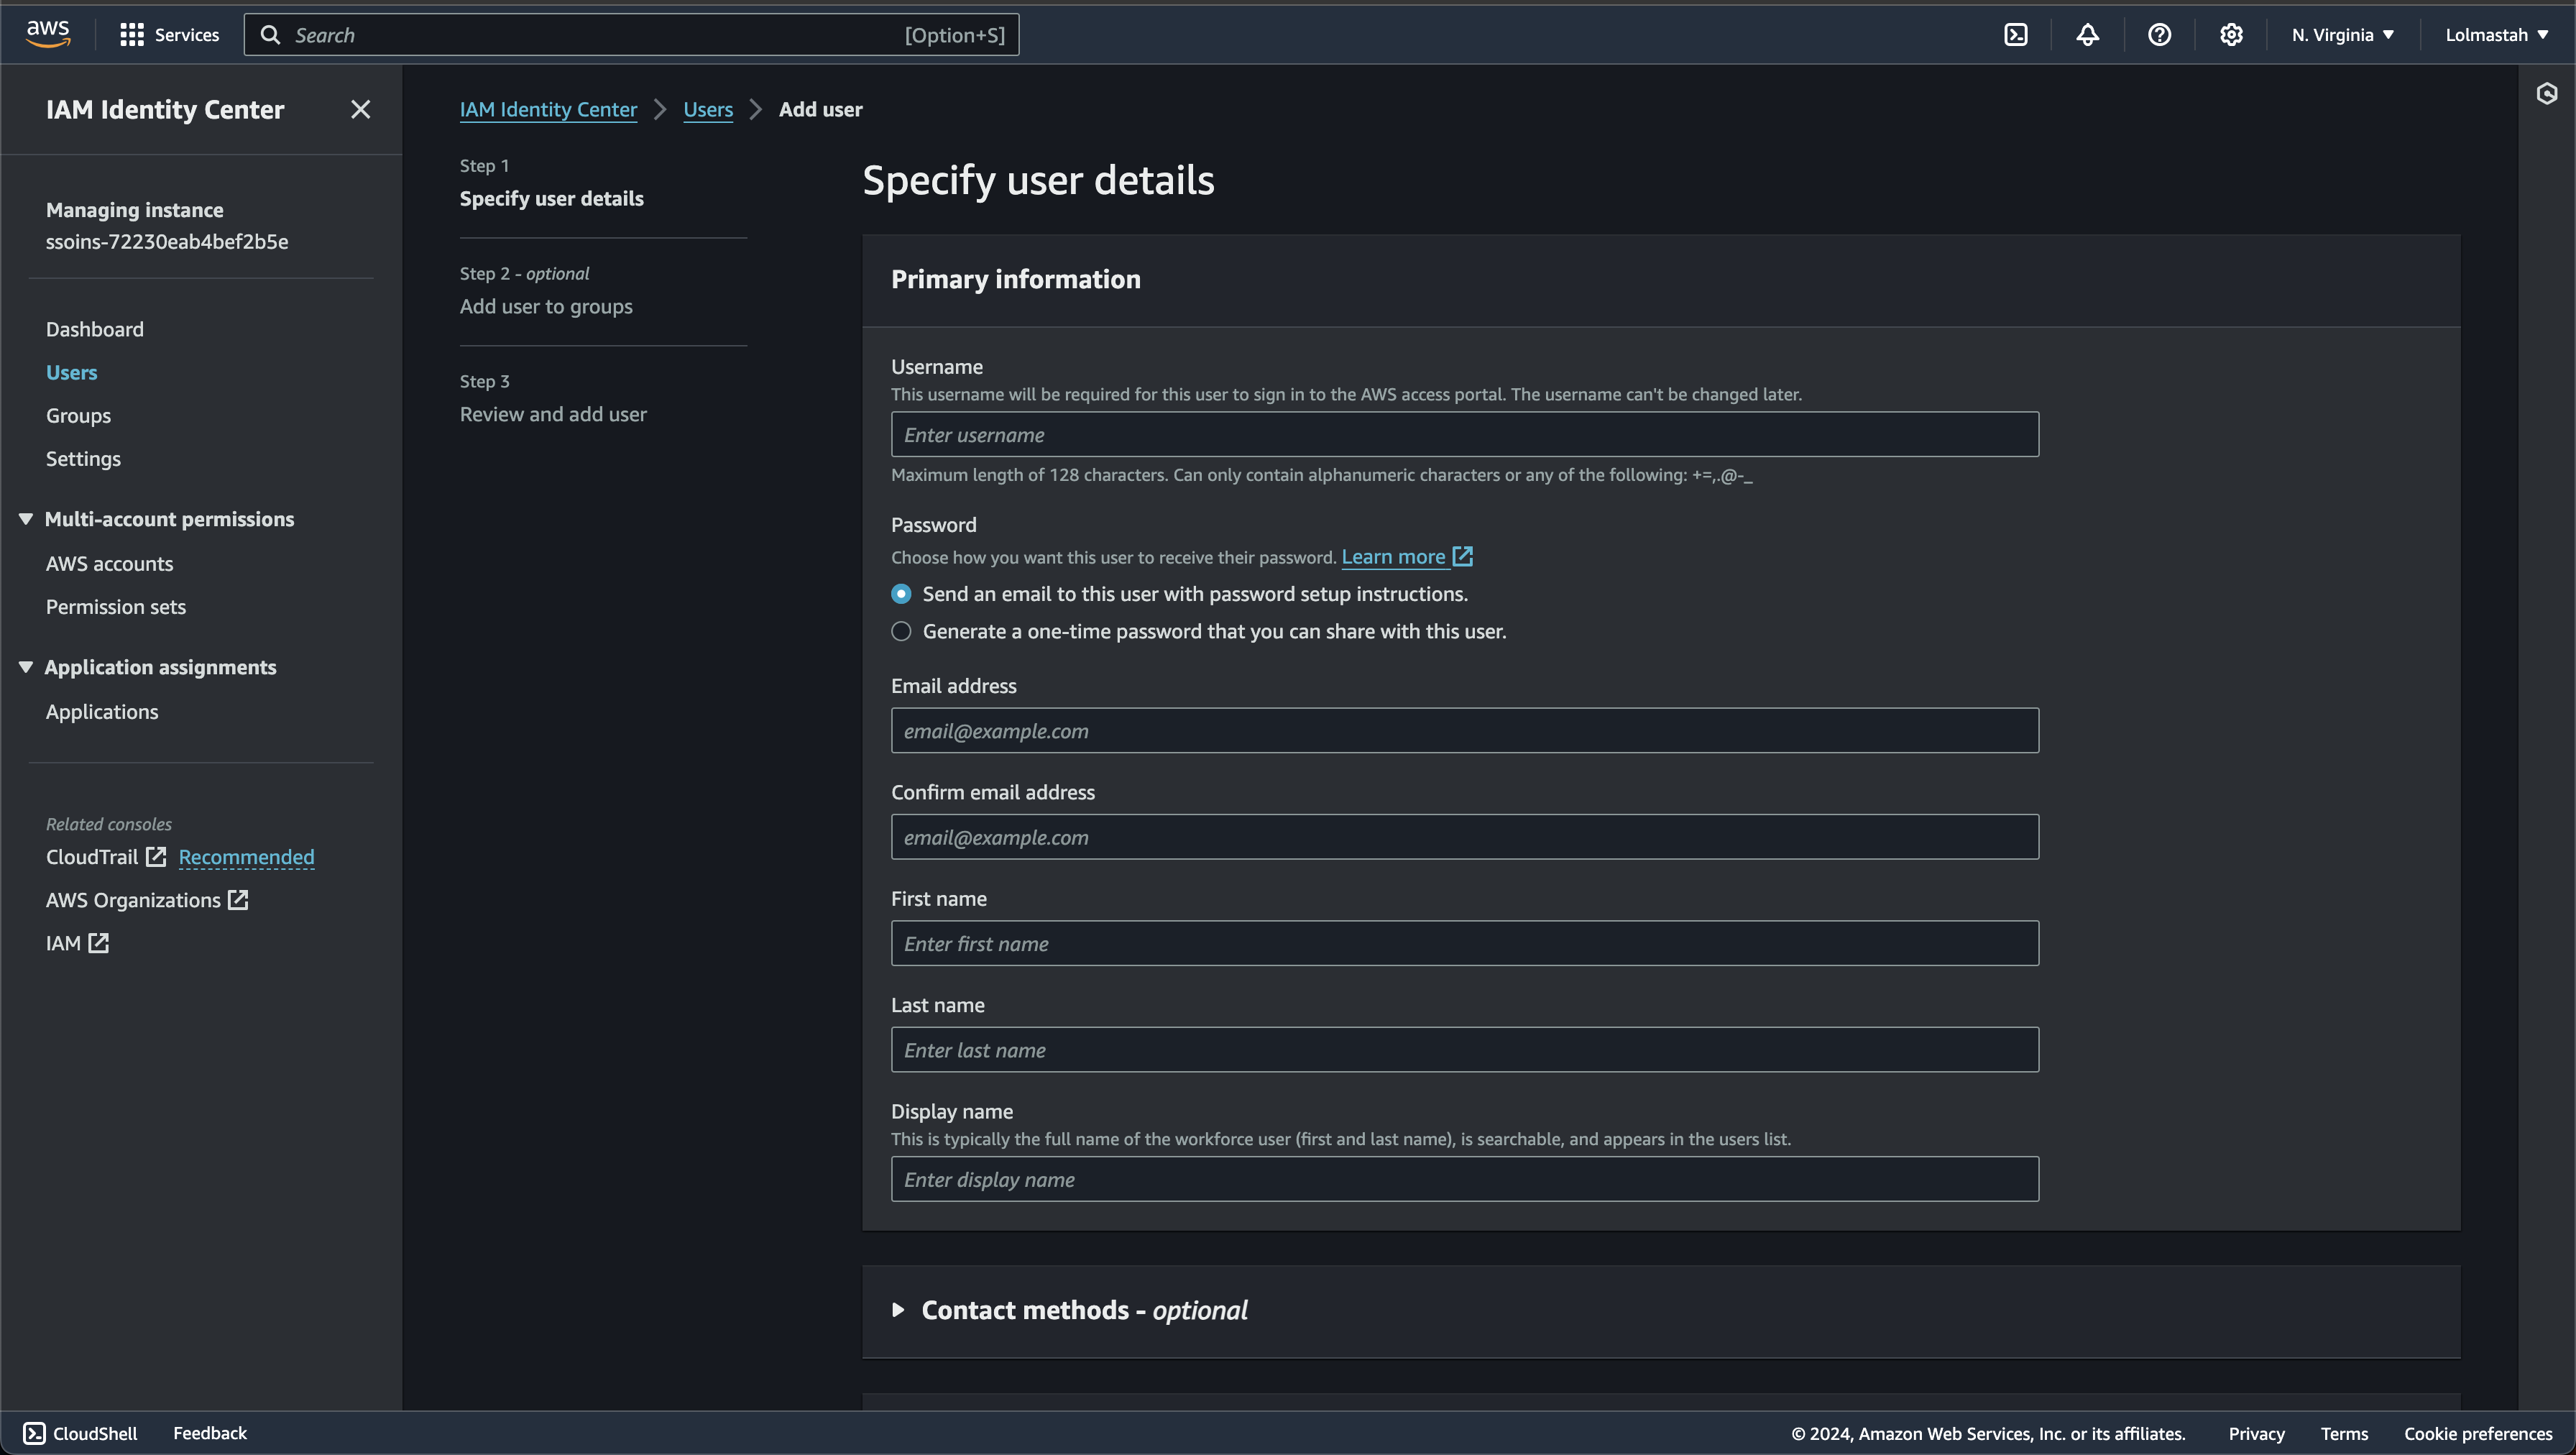Click the Confirm email address input field
The image size is (2576, 1455).
[x=1465, y=837]
